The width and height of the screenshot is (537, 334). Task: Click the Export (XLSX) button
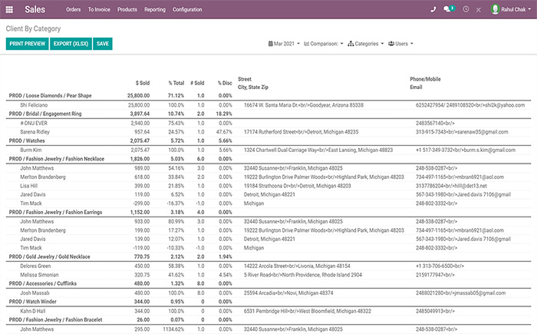71,44
